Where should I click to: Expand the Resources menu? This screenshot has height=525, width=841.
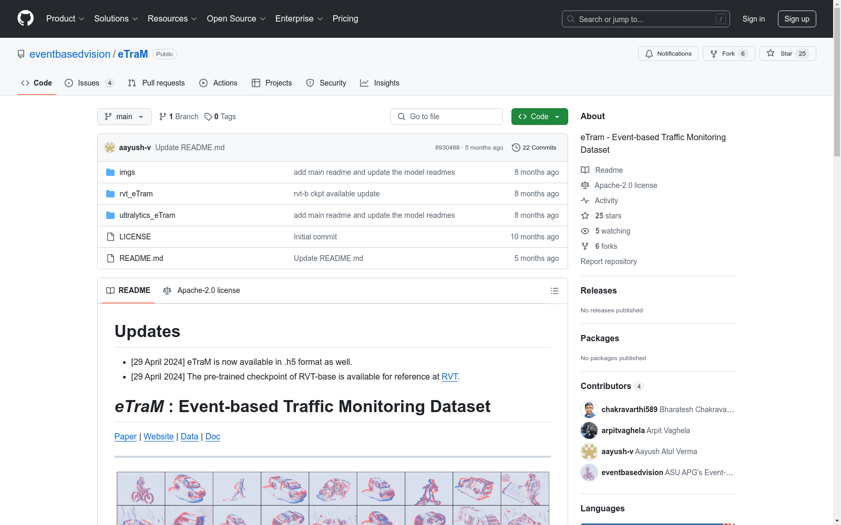click(x=172, y=18)
